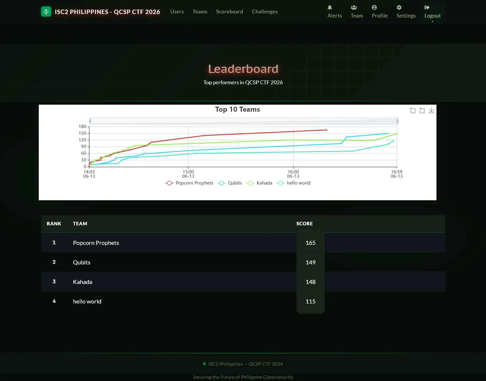Toggle the Kahada legend series
This screenshot has width=486, height=381.
259,183
